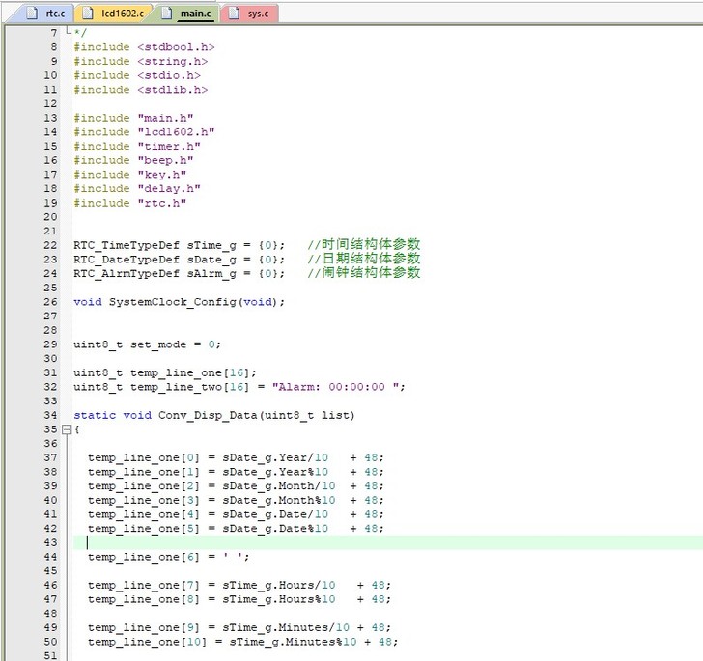Click the #include "delay.h" line
This screenshot has height=661, width=703.
pos(137,189)
